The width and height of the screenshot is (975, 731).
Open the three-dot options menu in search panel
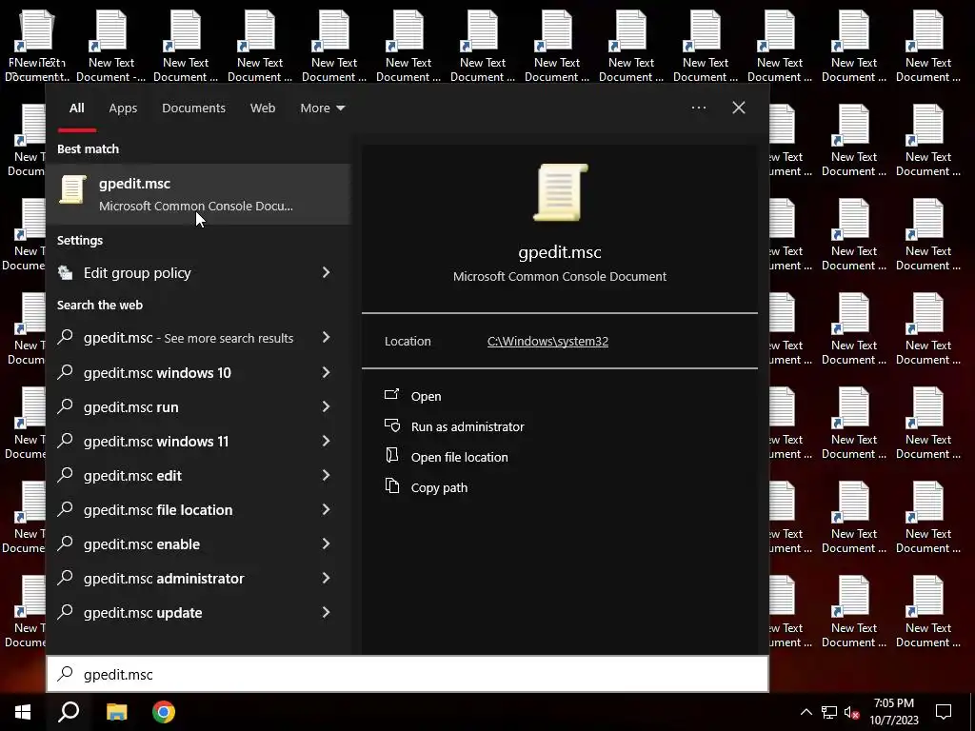tap(699, 108)
